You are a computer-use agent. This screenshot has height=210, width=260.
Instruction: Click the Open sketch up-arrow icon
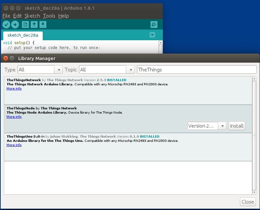pos(34,25)
